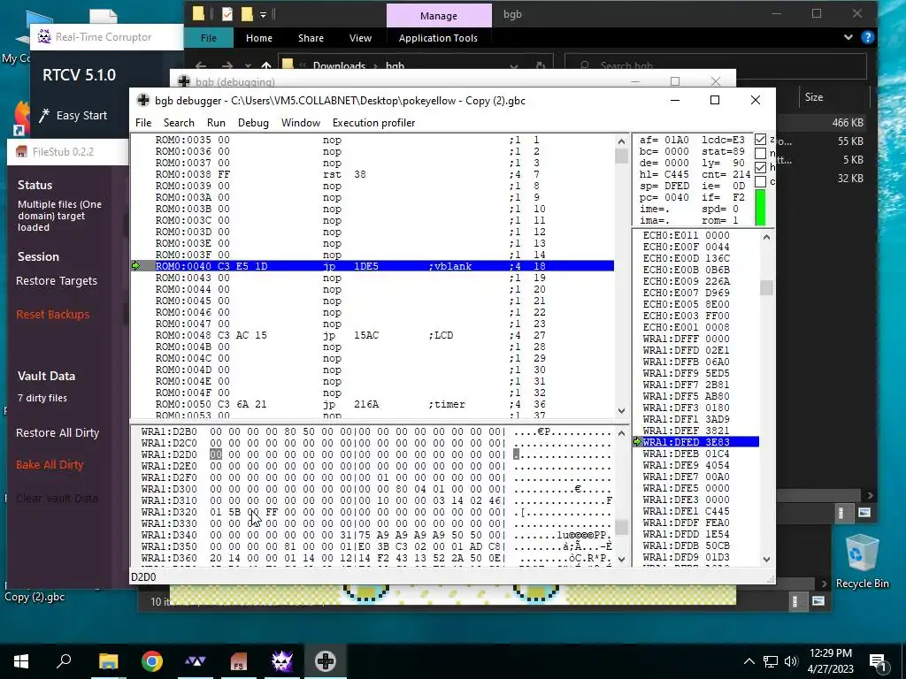Expand the Explorer ribbon chevron
Screen dimensions: 906x679
click(x=848, y=37)
